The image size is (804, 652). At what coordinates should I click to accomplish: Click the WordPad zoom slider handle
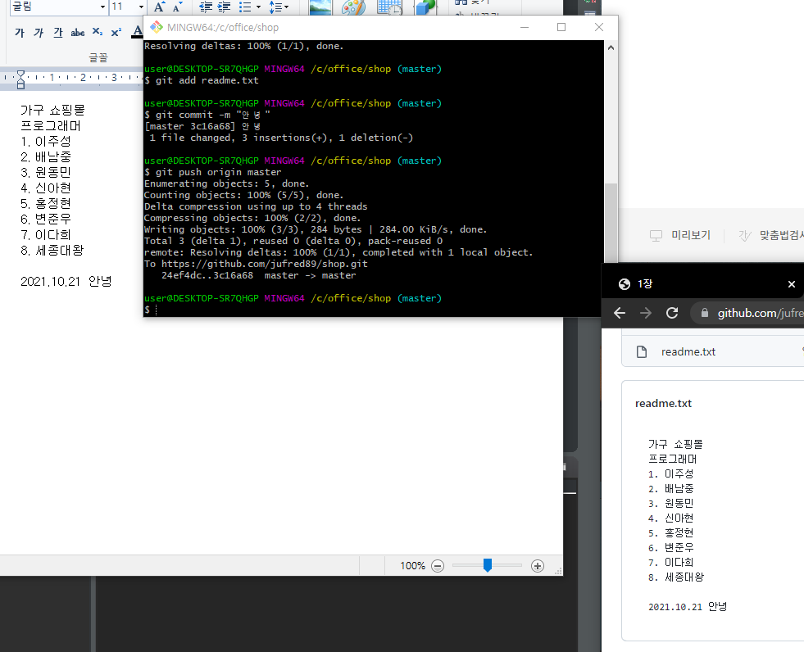coord(488,565)
